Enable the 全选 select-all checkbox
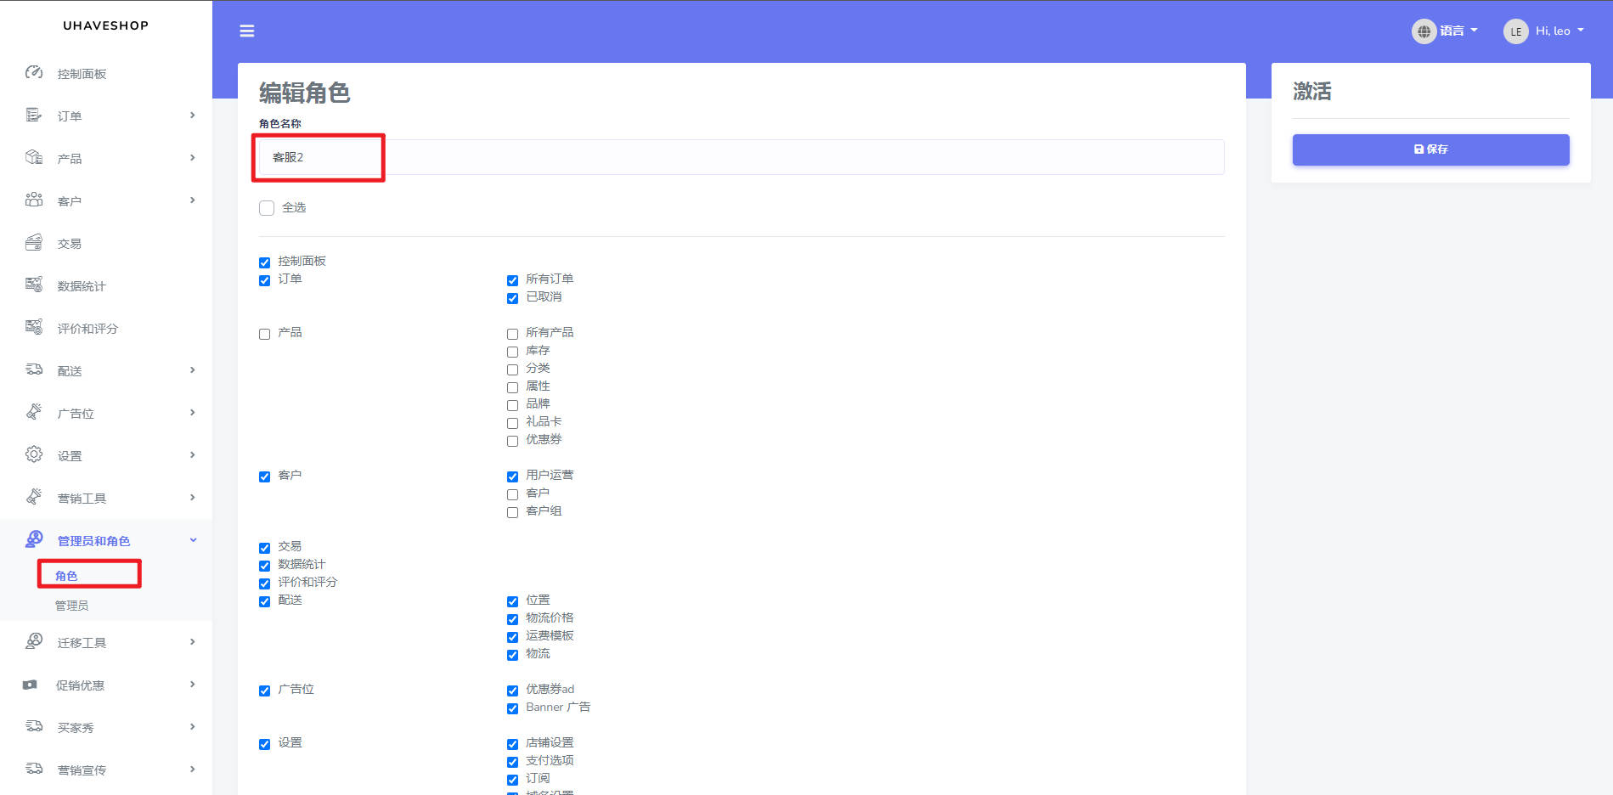Viewport: 1613px width, 795px height. (267, 207)
